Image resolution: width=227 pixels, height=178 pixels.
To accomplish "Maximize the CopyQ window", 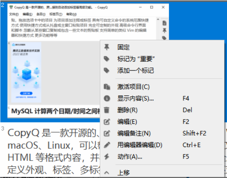I will point(151,7).
